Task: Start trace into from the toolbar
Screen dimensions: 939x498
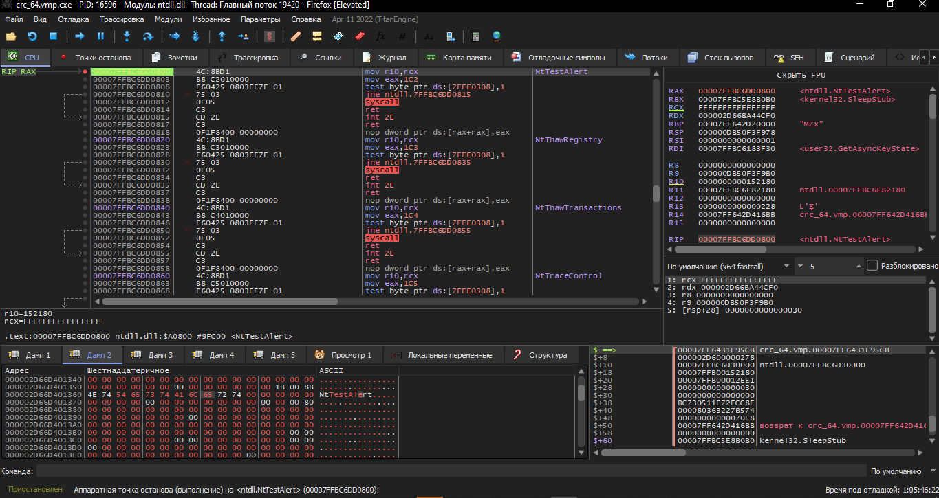Action: tap(174, 36)
